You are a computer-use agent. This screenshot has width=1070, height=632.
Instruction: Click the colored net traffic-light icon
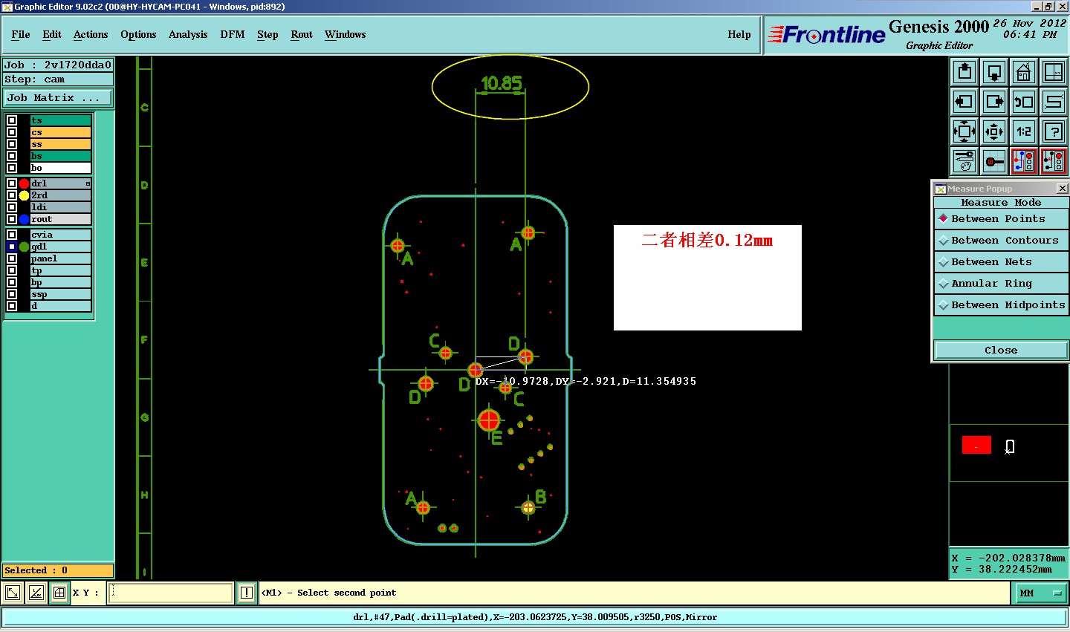point(1024,161)
